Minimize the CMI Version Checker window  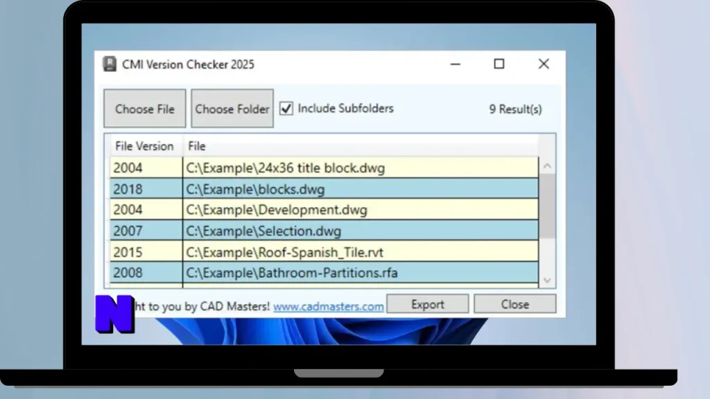click(455, 64)
